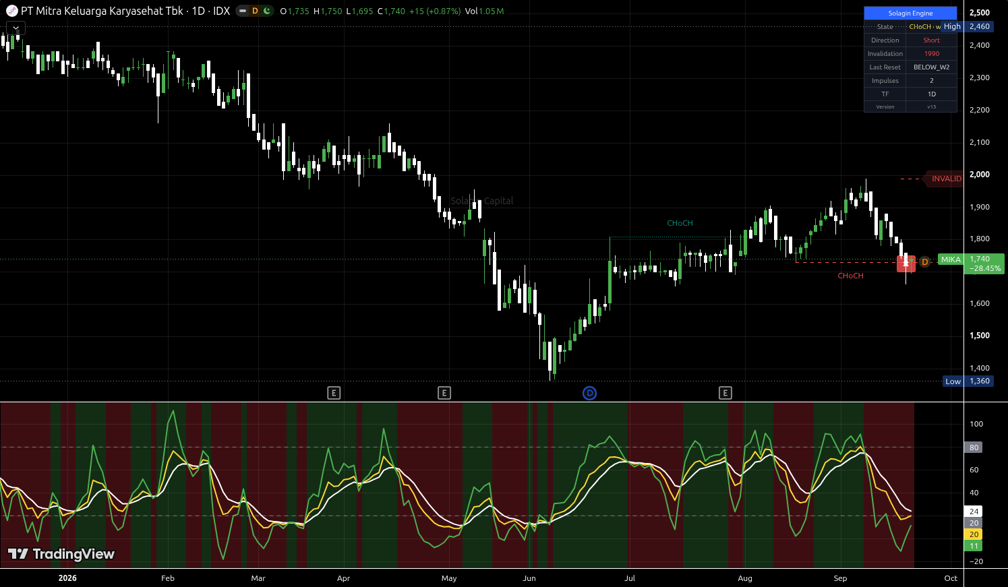Click the yellow 20 value label on oscillator
This screenshot has width=1008, height=587.
[x=974, y=534]
